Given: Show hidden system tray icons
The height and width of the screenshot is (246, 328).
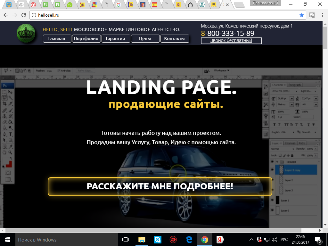Looking at the screenshot, I should (251, 240).
